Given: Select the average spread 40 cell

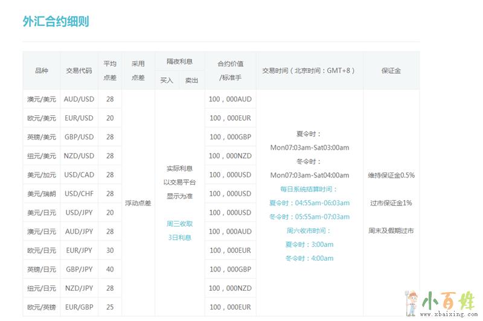Looking at the screenshot, I should pyautogui.click(x=110, y=269).
